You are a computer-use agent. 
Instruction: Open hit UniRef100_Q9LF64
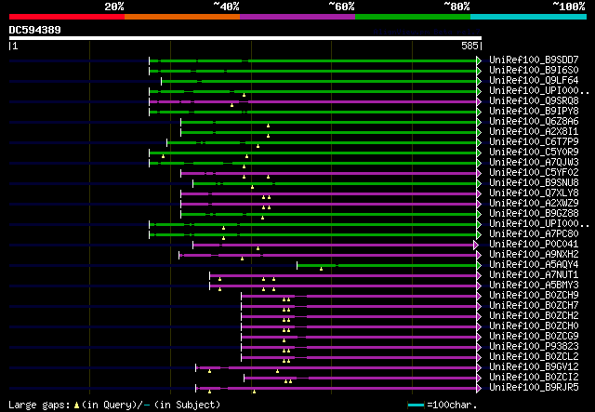point(534,81)
